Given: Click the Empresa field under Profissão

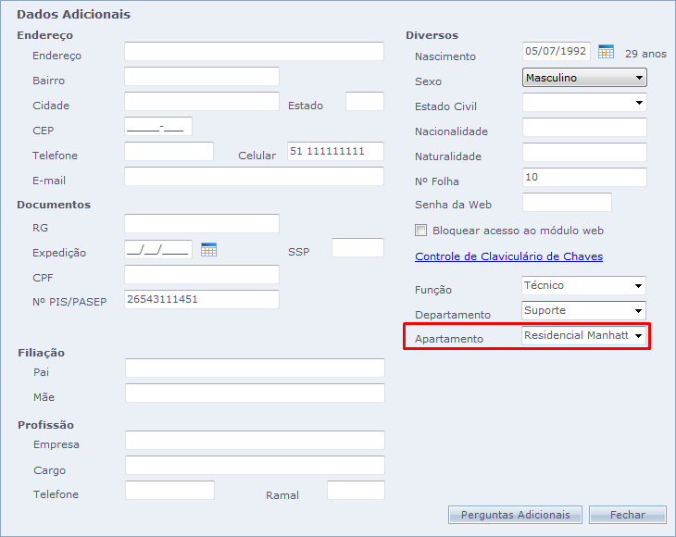Looking at the screenshot, I should coord(255,441).
